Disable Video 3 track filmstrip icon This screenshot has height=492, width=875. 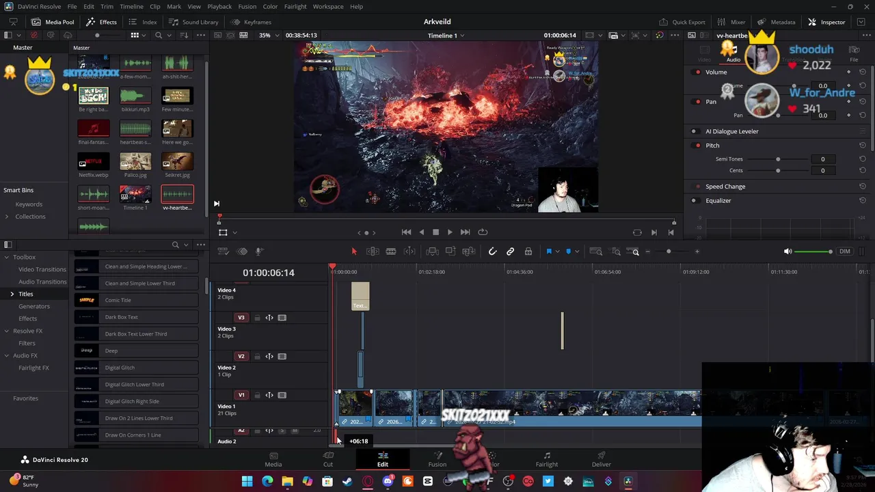282,318
